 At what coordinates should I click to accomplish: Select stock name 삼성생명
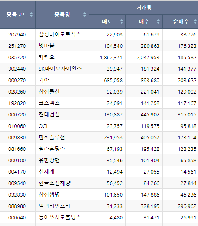pos(49,195)
